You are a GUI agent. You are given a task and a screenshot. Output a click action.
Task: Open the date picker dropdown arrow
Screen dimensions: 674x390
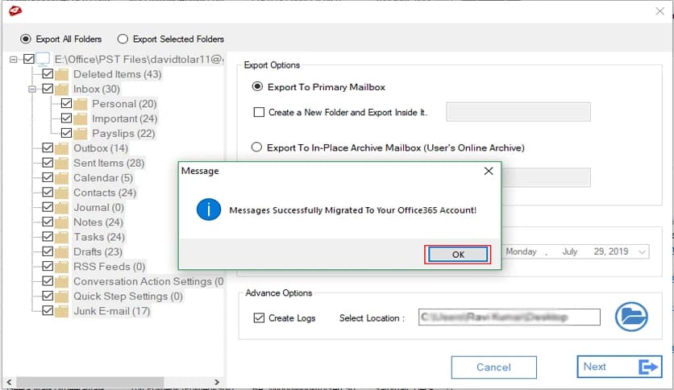[642, 251]
